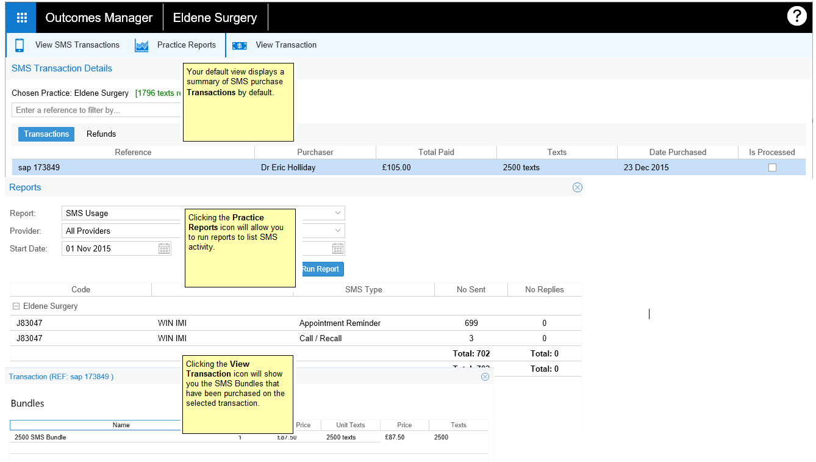
Task: Sort by the Date Purchased column header
Action: coord(677,152)
